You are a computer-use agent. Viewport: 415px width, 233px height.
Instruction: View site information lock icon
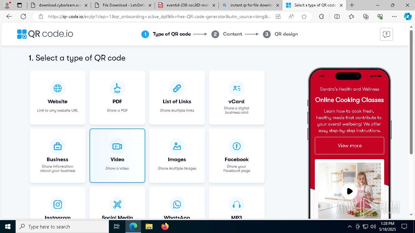41,17
